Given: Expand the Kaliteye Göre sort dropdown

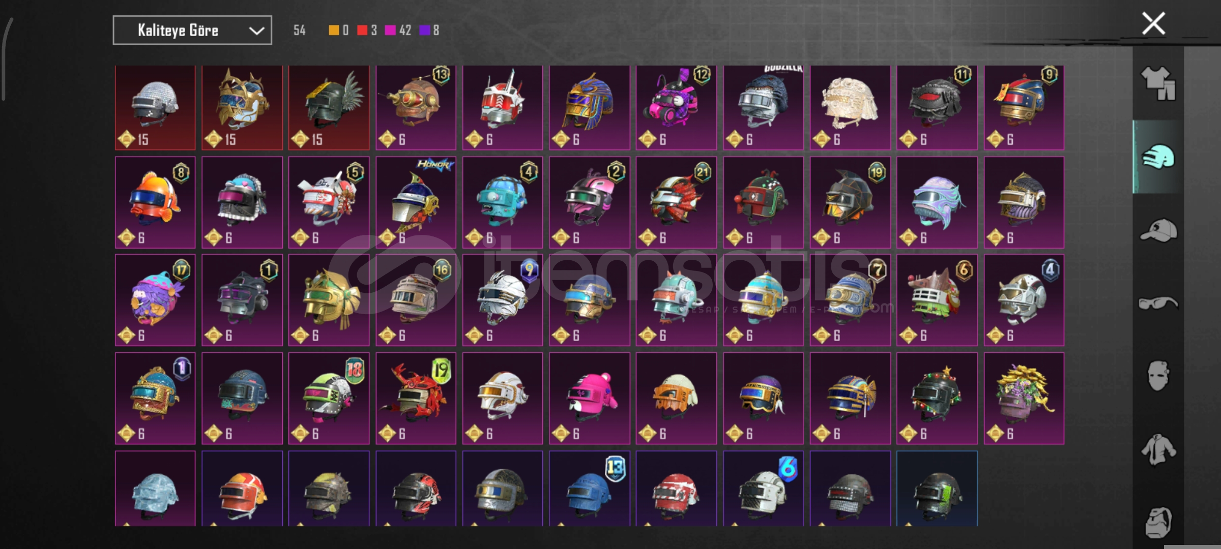Looking at the screenshot, I should click(x=192, y=30).
